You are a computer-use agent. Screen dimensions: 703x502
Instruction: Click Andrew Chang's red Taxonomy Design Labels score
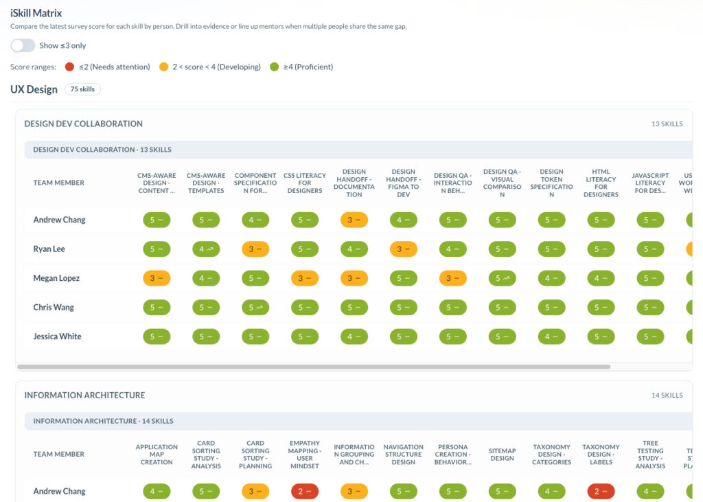(601, 492)
